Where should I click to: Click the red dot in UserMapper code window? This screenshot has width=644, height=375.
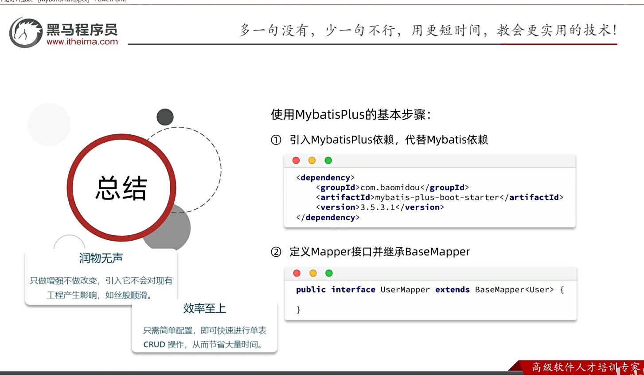click(297, 273)
